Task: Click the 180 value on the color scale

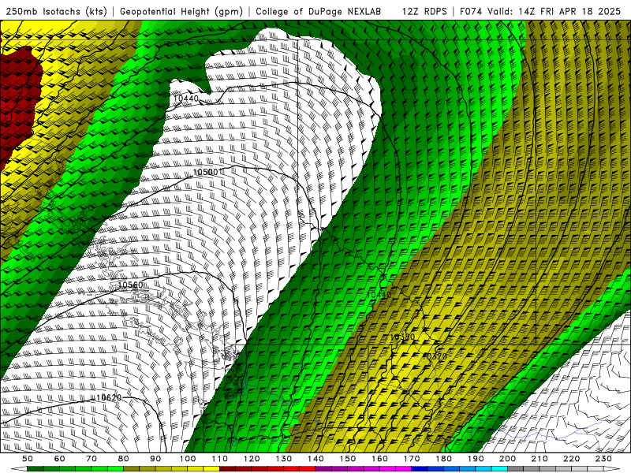Action: 444,459
